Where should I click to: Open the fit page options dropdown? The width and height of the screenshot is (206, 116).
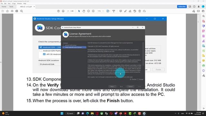coord(109,11)
